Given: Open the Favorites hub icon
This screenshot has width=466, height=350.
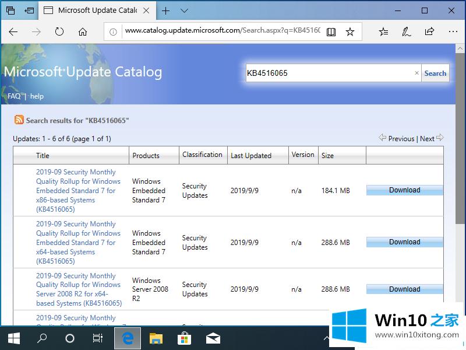Looking at the screenshot, I should [383, 32].
